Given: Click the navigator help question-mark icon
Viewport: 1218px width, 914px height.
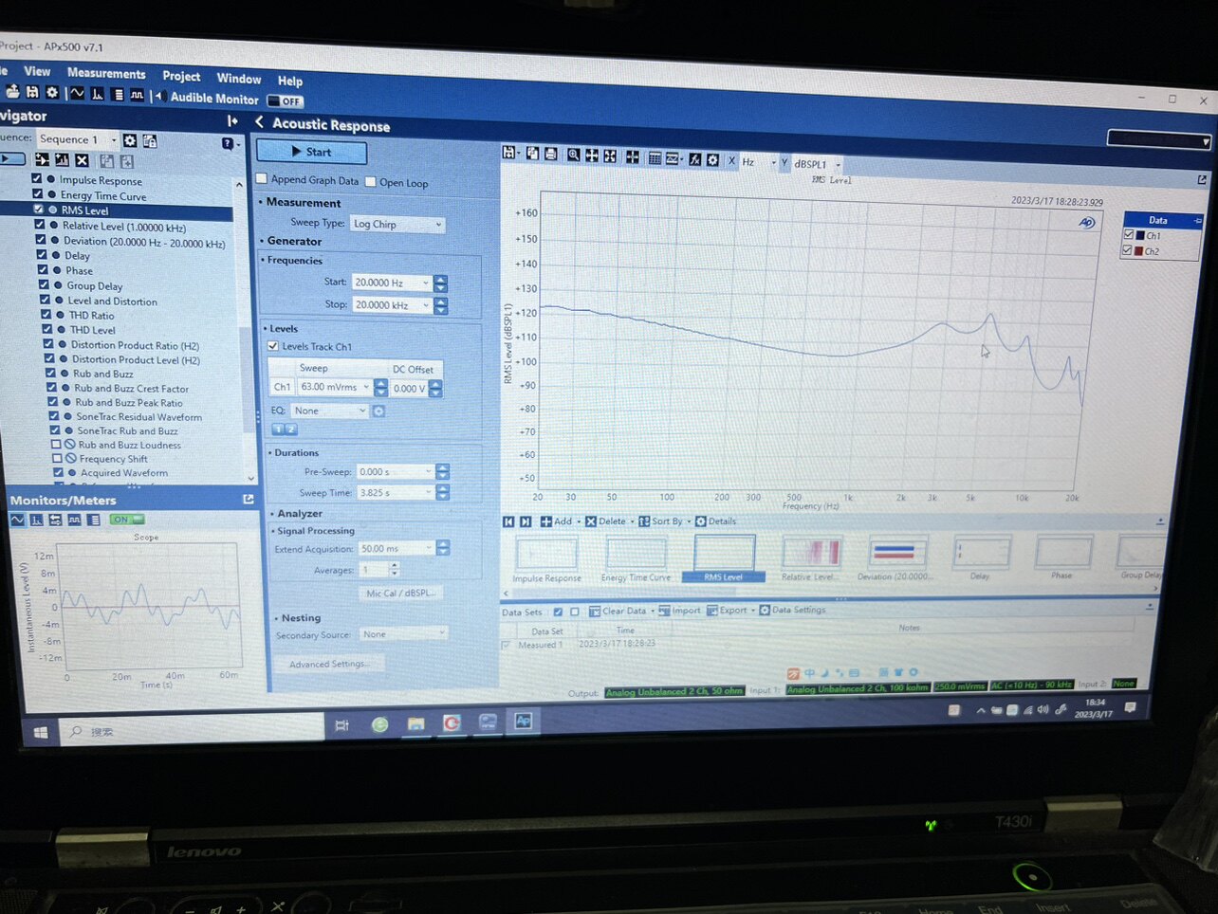Looking at the screenshot, I should click(x=227, y=143).
